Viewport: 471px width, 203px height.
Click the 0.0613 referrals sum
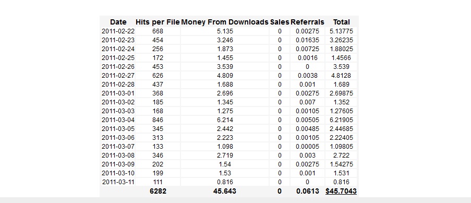[307, 191]
